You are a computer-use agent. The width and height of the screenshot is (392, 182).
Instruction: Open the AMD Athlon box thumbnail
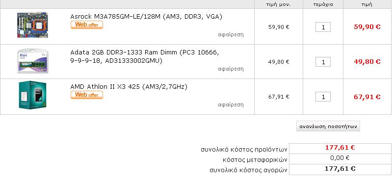pyautogui.click(x=32, y=95)
